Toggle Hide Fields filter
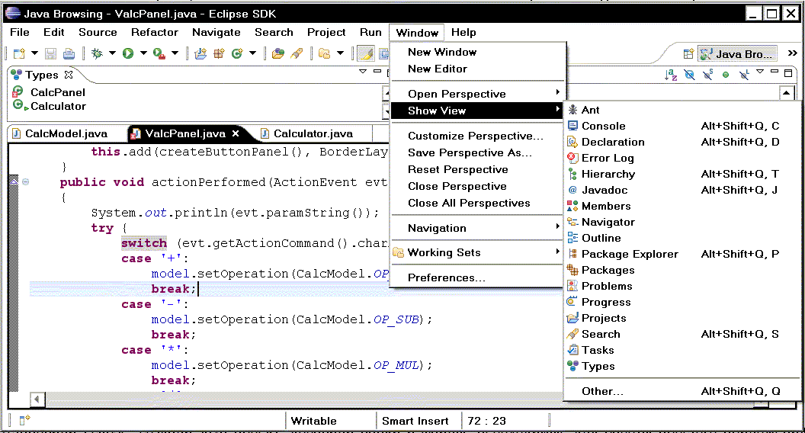The height and width of the screenshot is (433, 805). [689, 75]
